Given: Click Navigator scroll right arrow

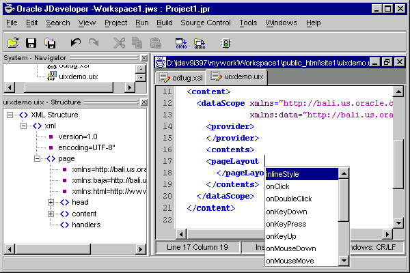Looking at the screenshot, I should (x=130, y=87).
